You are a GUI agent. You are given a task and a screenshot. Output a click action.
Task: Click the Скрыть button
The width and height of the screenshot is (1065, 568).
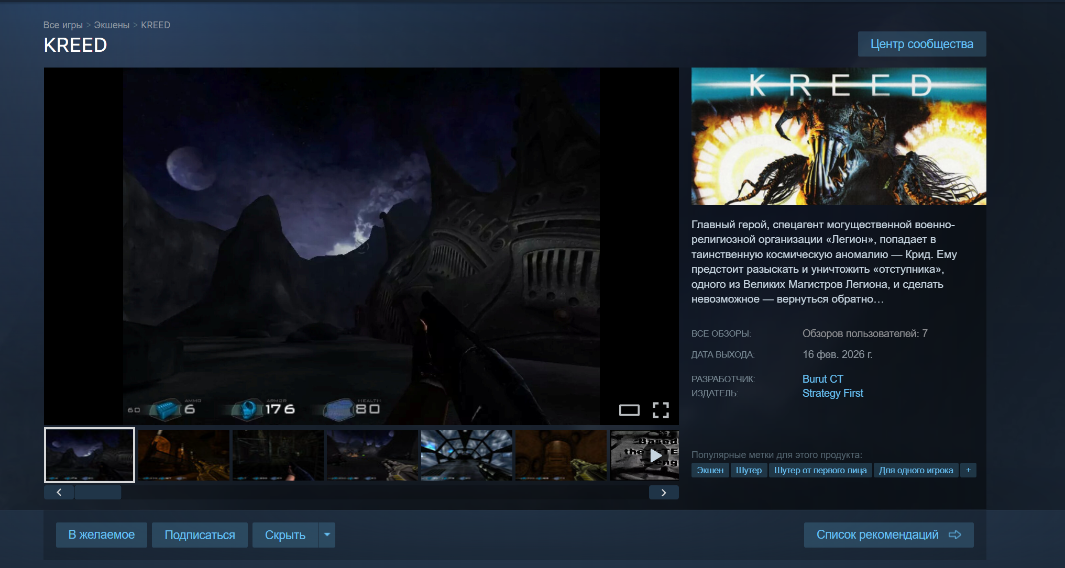coord(285,534)
